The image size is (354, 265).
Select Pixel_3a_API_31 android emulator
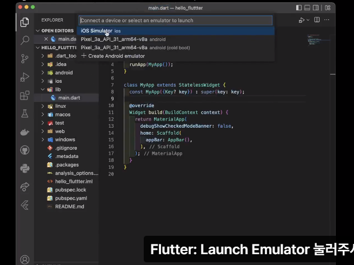pos(176,39)
